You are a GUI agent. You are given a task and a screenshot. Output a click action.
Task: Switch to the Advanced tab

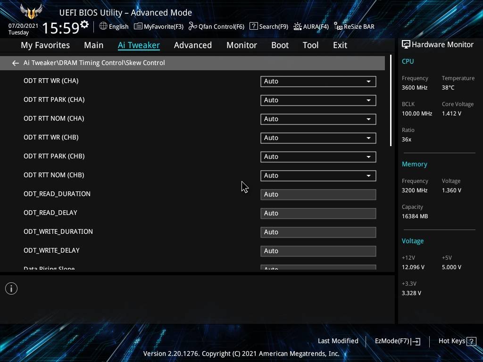192,45
